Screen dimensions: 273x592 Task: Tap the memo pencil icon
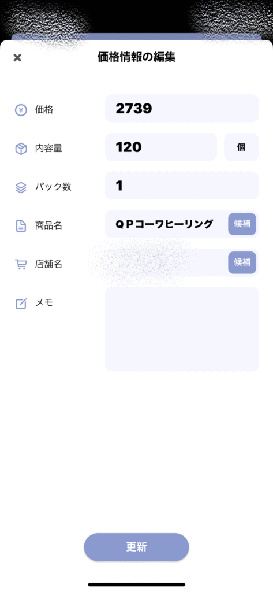pos(21,303)
